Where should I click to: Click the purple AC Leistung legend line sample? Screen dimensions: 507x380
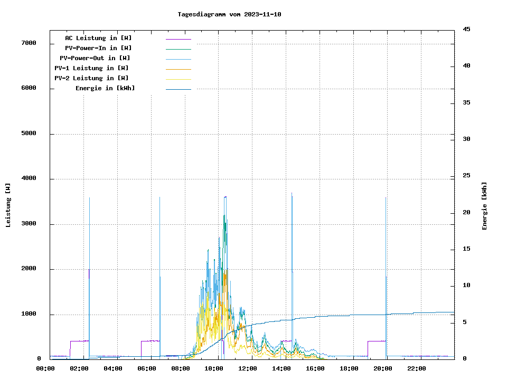[178, 39]
